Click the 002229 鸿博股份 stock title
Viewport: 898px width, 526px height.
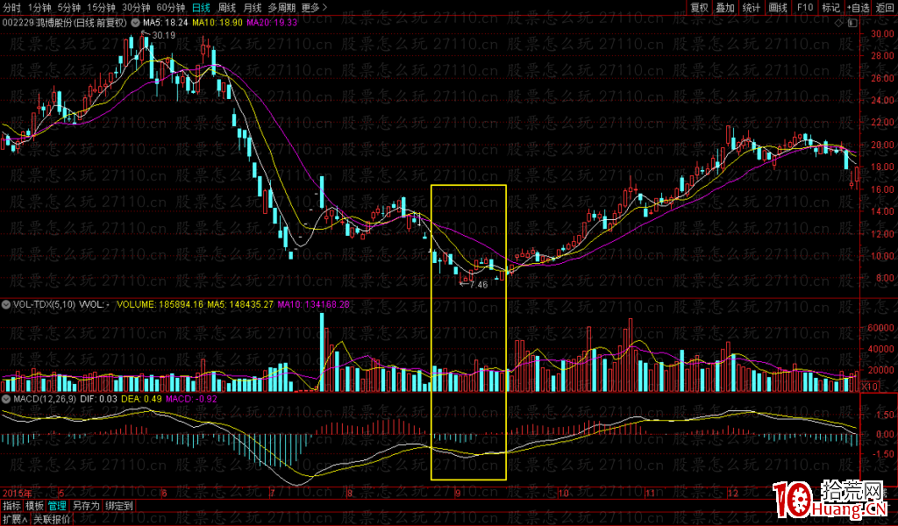pos(64,23)
